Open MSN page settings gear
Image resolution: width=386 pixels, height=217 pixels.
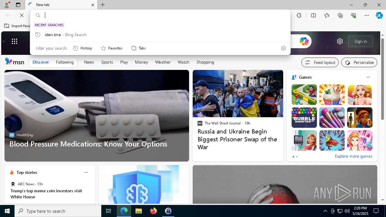340,41
